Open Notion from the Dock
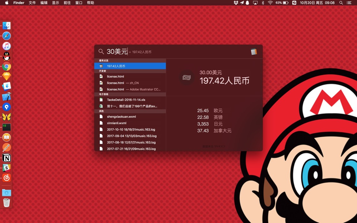Image resolution: width=357 pixels, height=223 pixels. click(6, 158)
